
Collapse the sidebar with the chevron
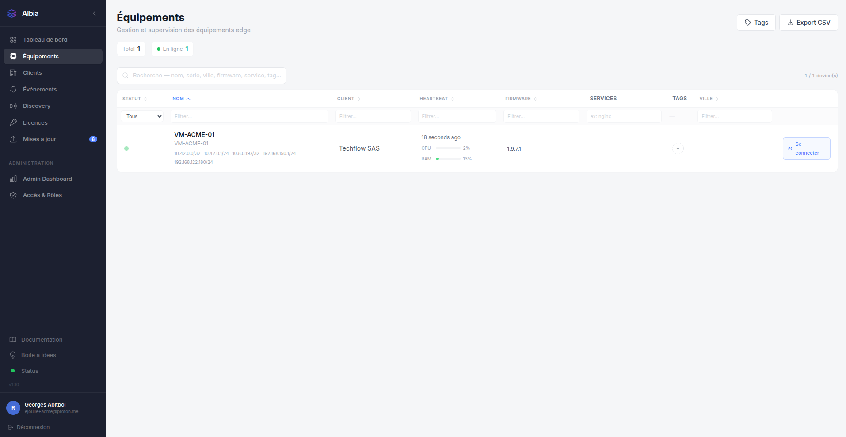95,13
